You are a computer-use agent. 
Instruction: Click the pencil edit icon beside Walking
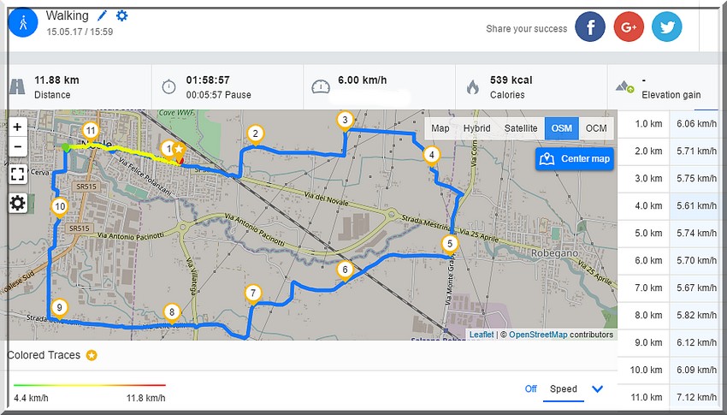click(103, 15)
